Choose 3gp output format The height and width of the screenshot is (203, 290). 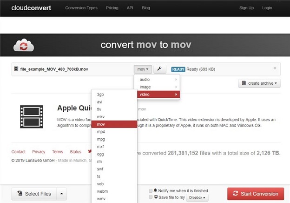(x=114, y=95)
